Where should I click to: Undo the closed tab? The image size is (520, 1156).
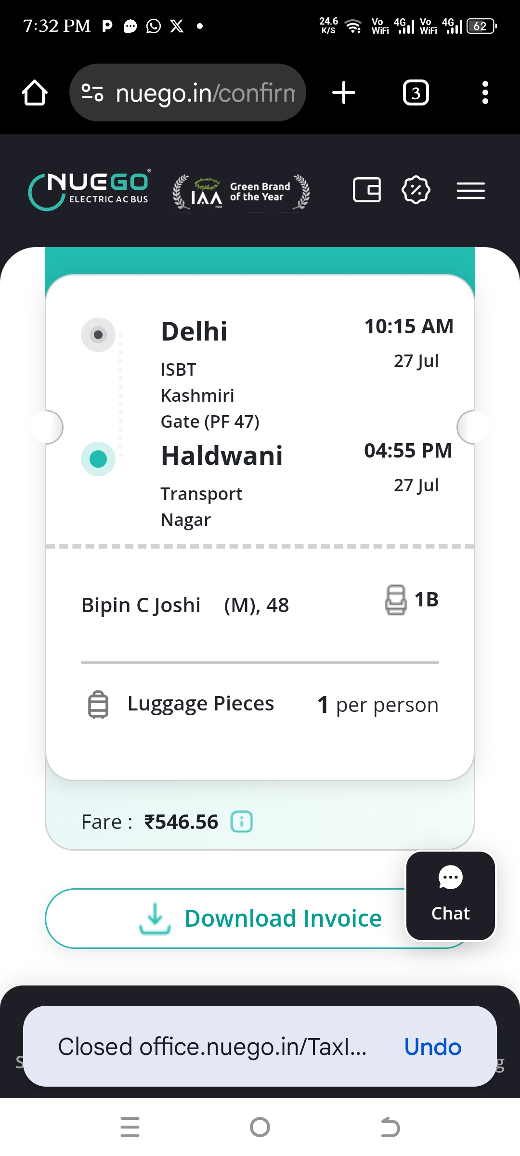tap(432, 1047)
